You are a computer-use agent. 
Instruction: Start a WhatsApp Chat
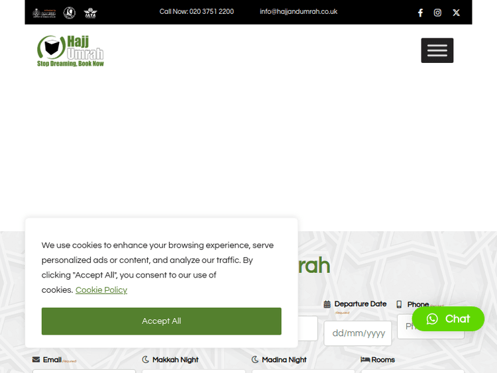(x=448, y=319)
